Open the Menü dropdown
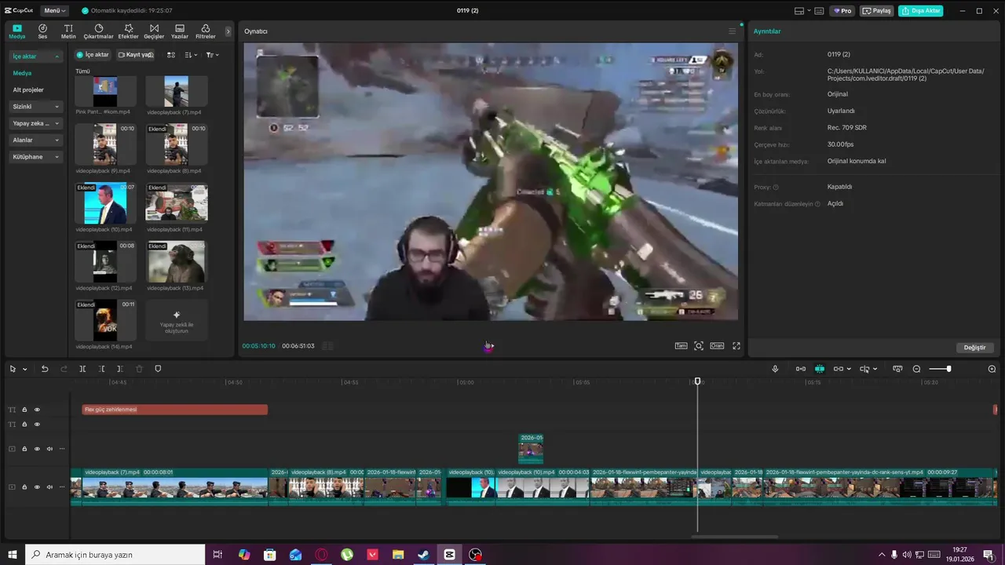The width and height of the screenshot is (1005, 565). pyautogui.click(x=55, y=11)
